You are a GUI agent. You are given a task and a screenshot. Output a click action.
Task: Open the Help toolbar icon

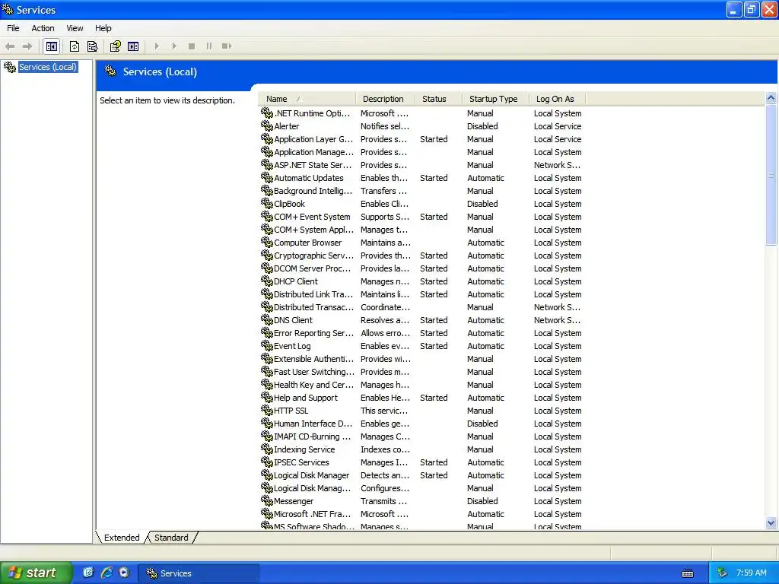116,46
